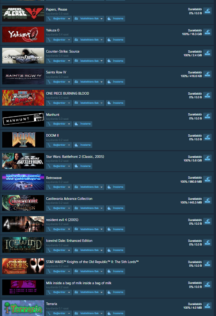Open the Knights of the Old Republic II title link
This screenshot has height=316, width=216.
click(92, 262)
